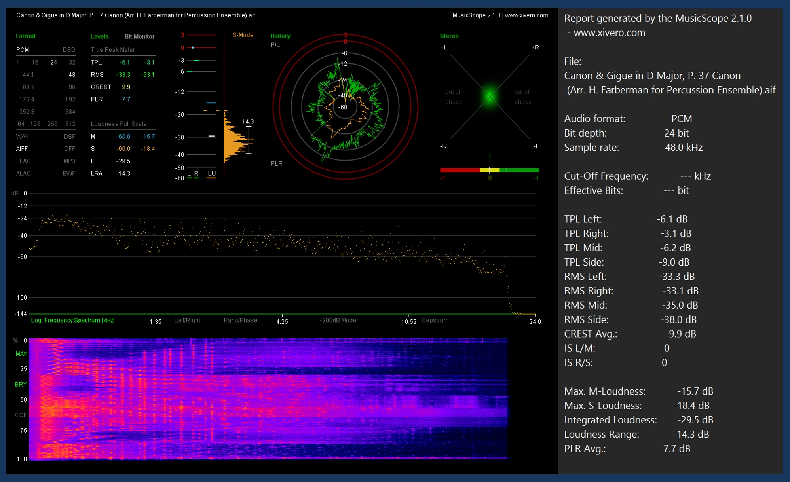Click the +R label in Stereo panel
The height and width of the screenshot is (482, 790).
click(535, 47)
